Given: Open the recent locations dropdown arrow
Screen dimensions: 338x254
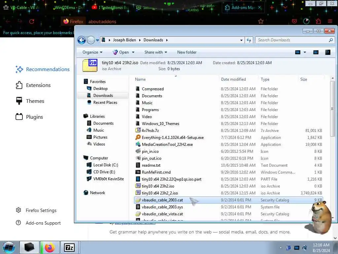Looking at the screenshot, I should 97,40.
